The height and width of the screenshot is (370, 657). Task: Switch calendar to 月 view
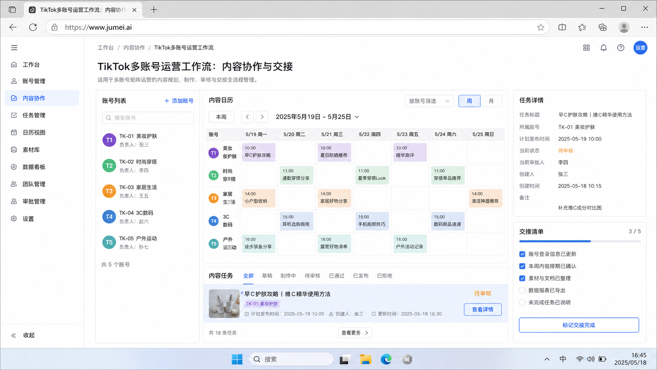click(x=491, y=101)
